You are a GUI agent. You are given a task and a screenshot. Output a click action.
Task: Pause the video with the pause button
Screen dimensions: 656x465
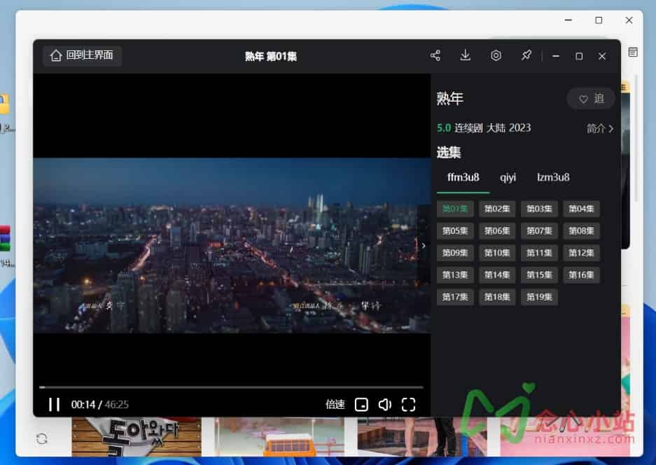point(54,404)
